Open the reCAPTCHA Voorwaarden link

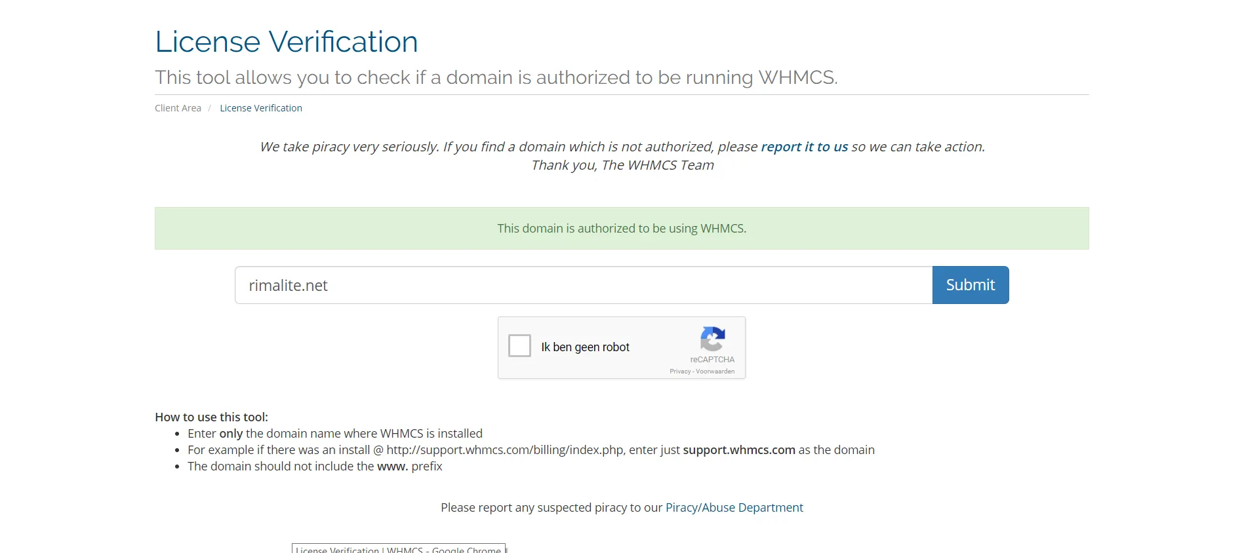point(715,372)
